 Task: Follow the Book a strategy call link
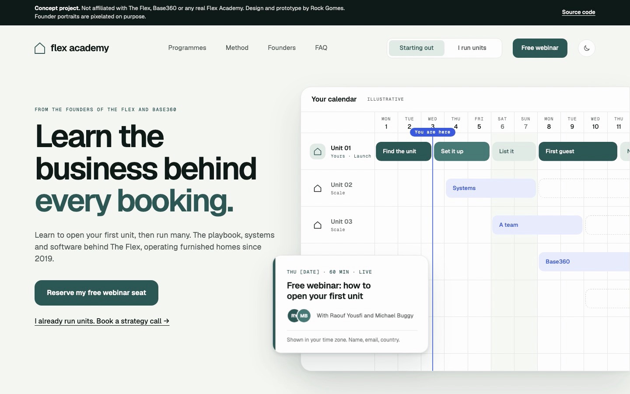[x=102, y=321]
